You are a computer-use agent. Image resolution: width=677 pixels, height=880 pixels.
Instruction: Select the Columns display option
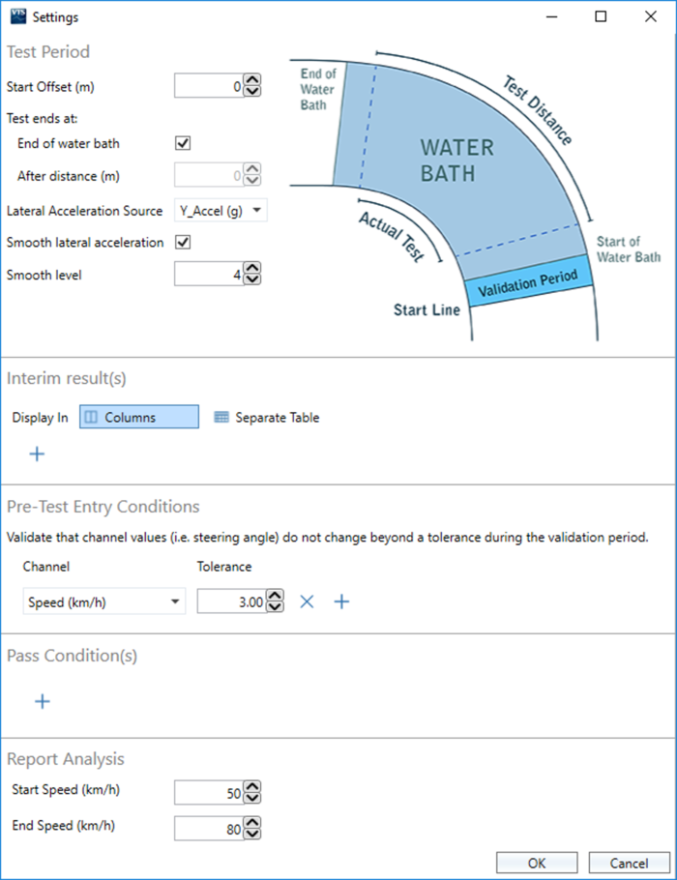139,418
